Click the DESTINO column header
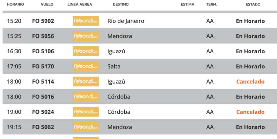Viewport: 277px width, 139px height. [120, 4]
